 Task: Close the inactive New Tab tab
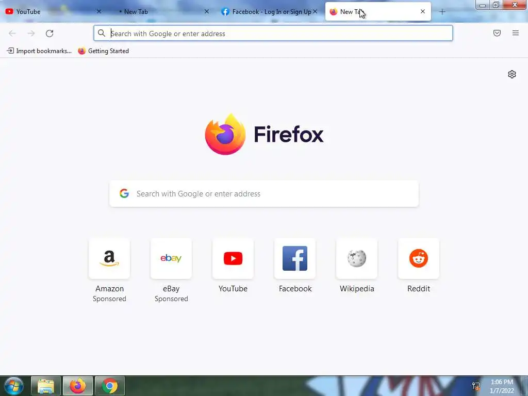pos(207,11)
